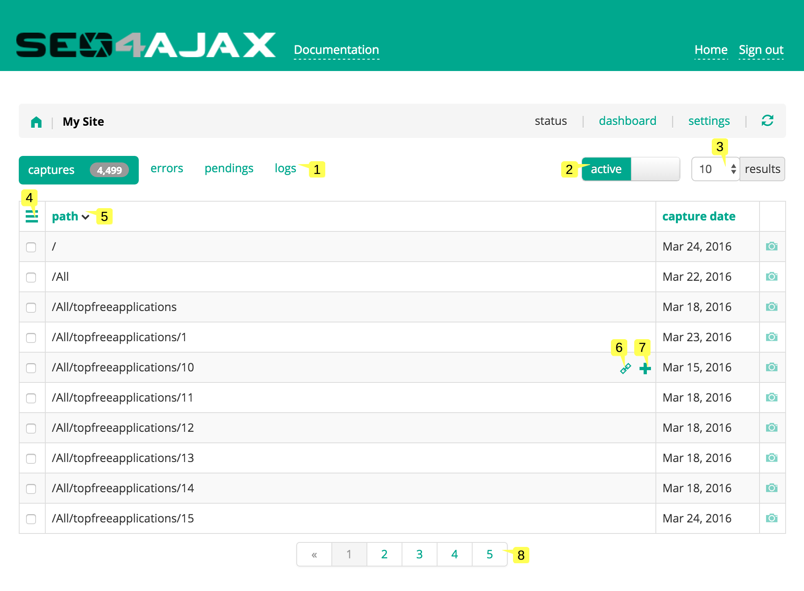Check the checkbox for /All/topfreeapplications/12
Viewport: 804px width, 591px height.
point(31,428)
